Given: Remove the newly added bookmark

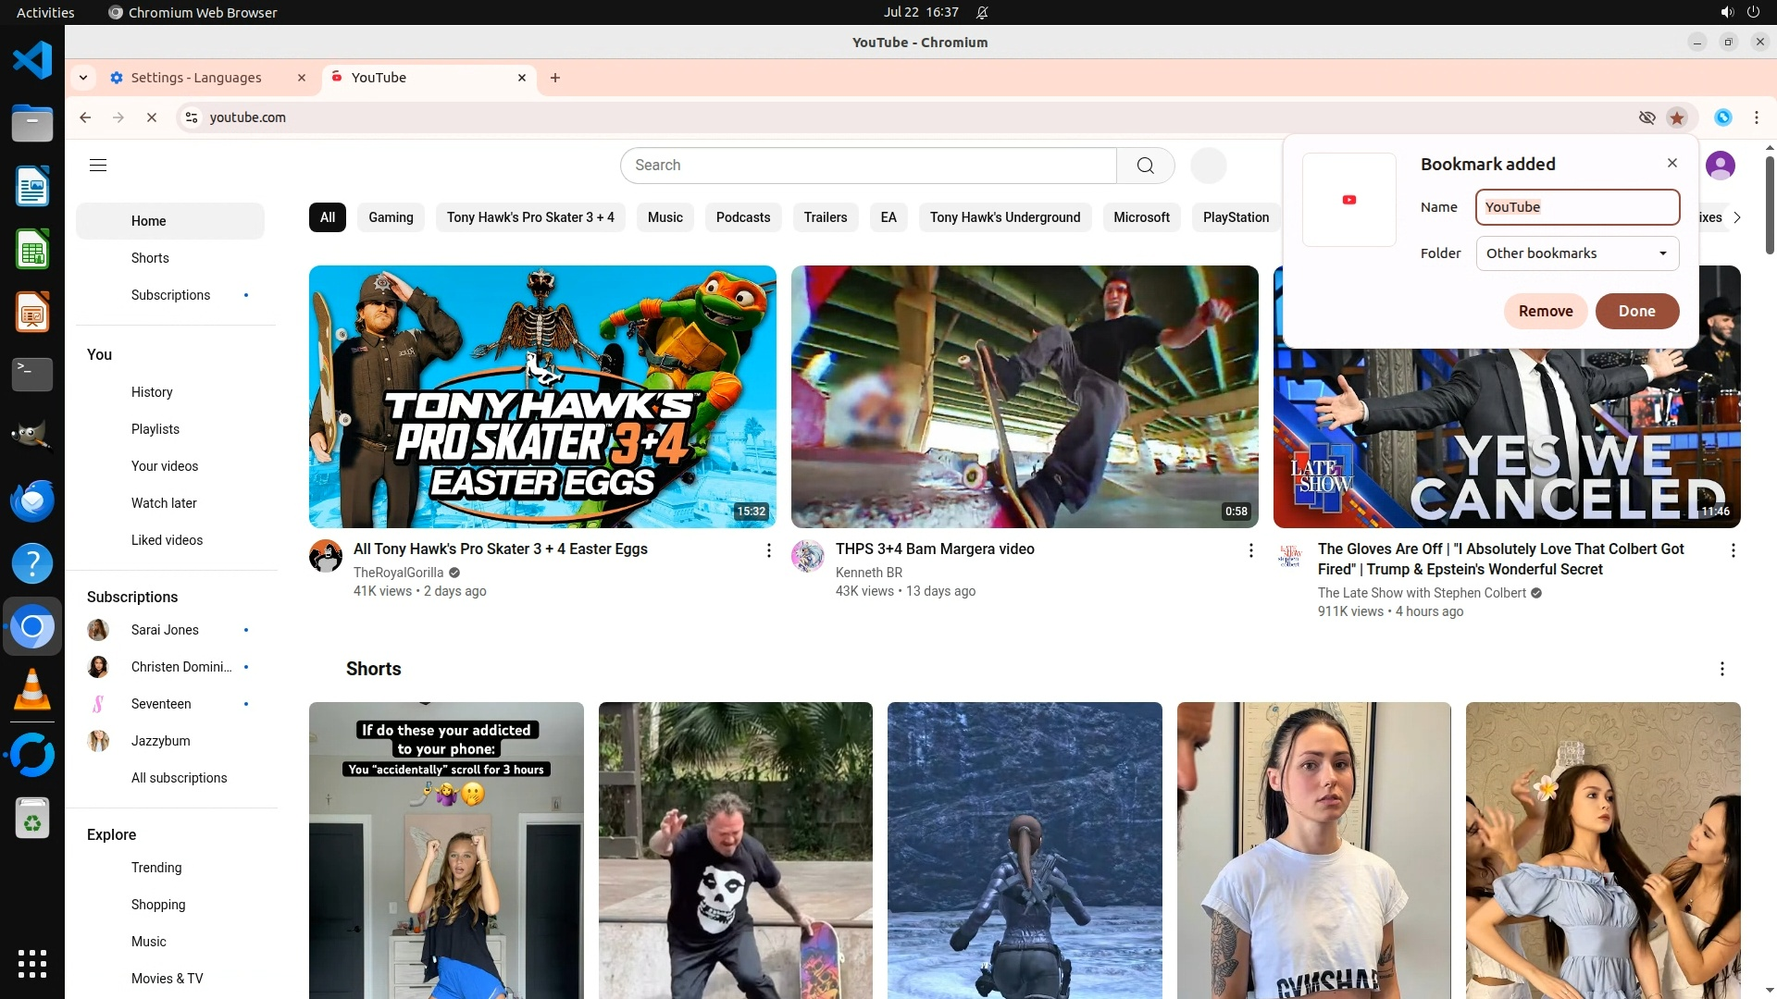Looking at the screenshot, I should 1545,311.
